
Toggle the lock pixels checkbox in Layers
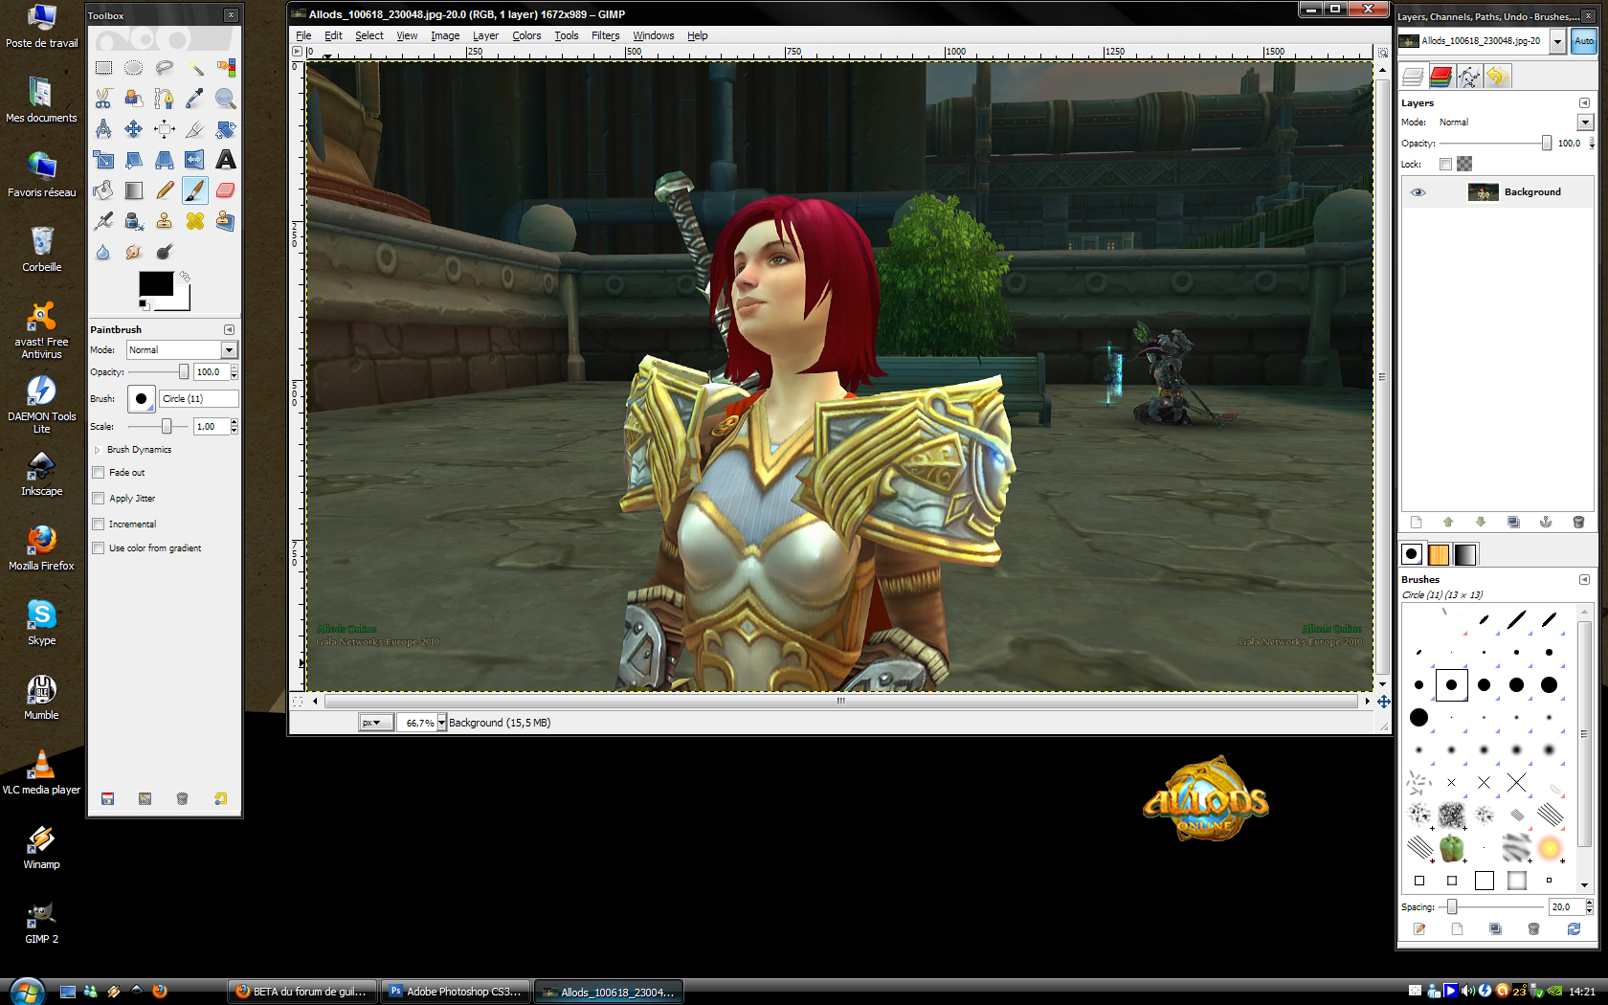point(1446,164)
